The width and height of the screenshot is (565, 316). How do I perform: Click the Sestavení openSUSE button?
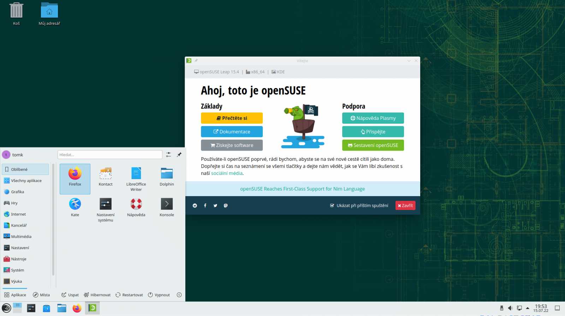[373, 145]
